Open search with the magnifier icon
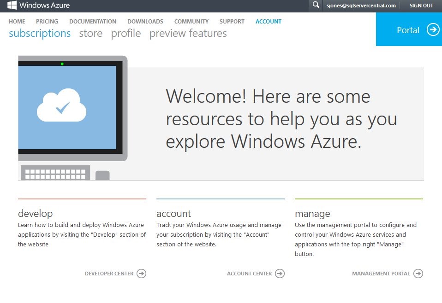 (316, 5)
